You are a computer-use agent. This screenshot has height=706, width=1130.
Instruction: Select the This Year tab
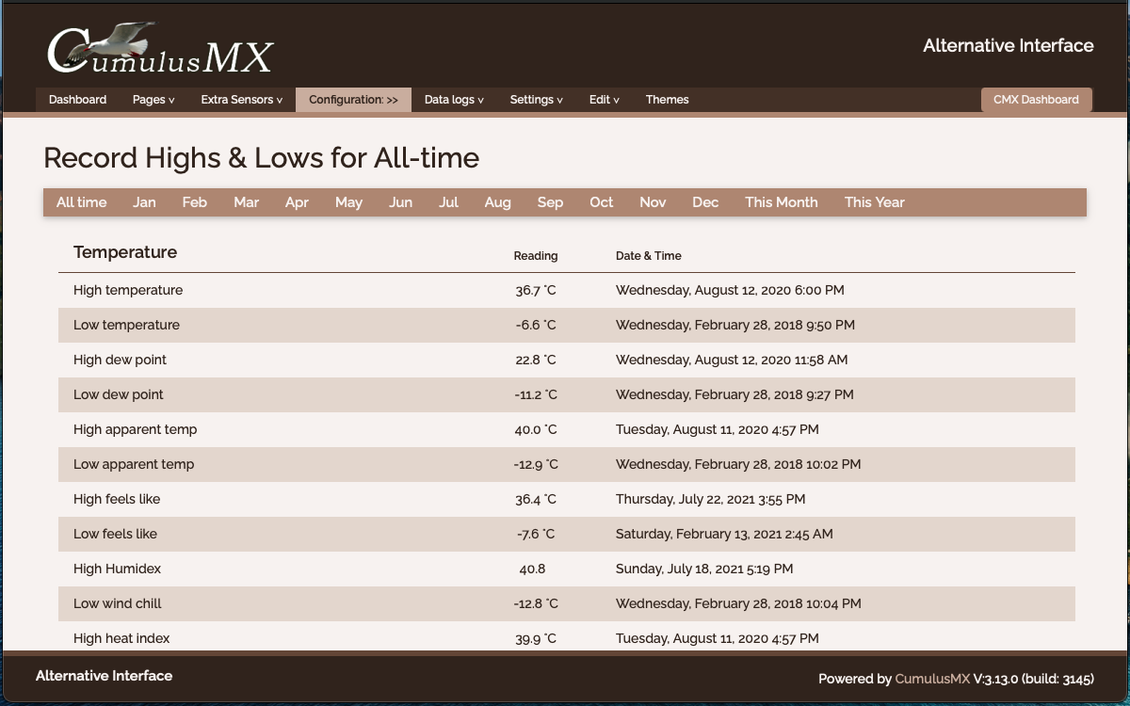(x=874, y=202)
